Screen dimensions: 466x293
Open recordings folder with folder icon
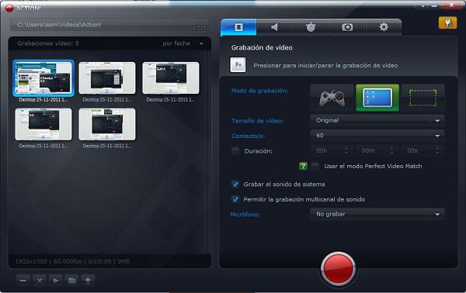click(71, 281)
